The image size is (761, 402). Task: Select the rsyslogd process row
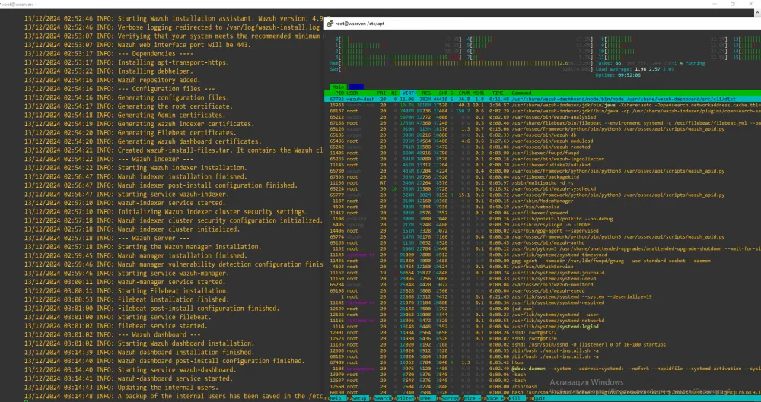coord(543,224)
